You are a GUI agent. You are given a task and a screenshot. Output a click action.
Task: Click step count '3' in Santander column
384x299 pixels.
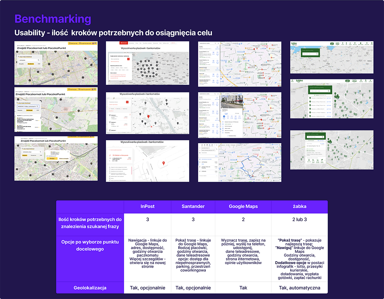(193, 220)
